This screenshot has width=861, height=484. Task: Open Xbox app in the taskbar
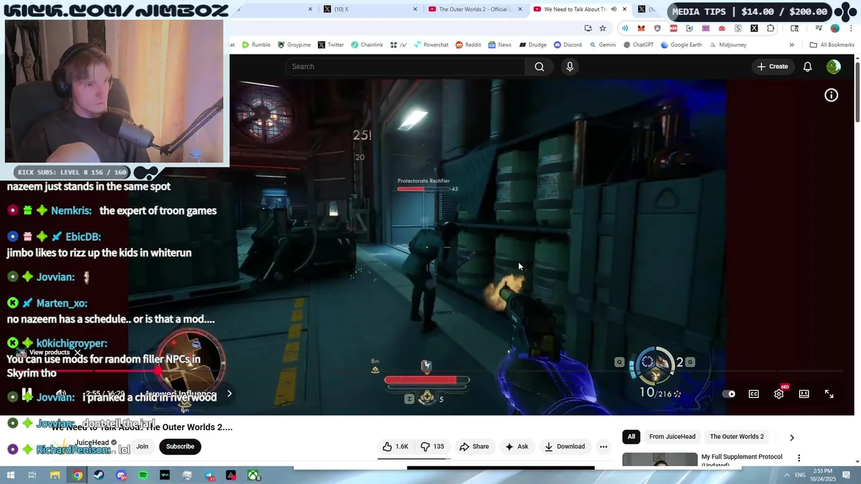pyautogui.click(x=254, y=475)
